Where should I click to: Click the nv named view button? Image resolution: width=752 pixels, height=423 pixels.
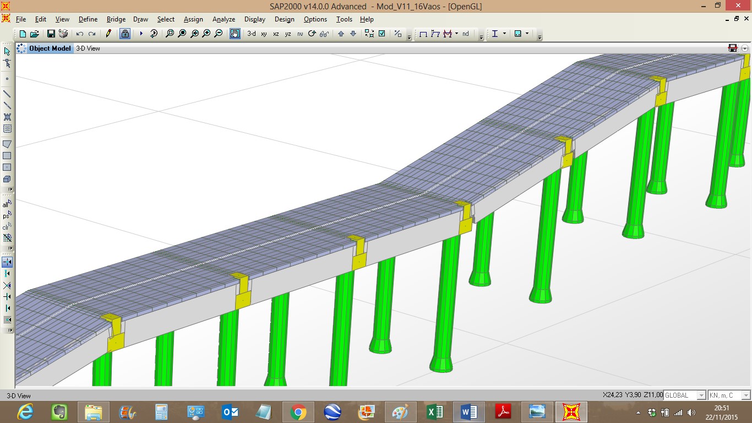pyautogui.click(x=300, y=34)
